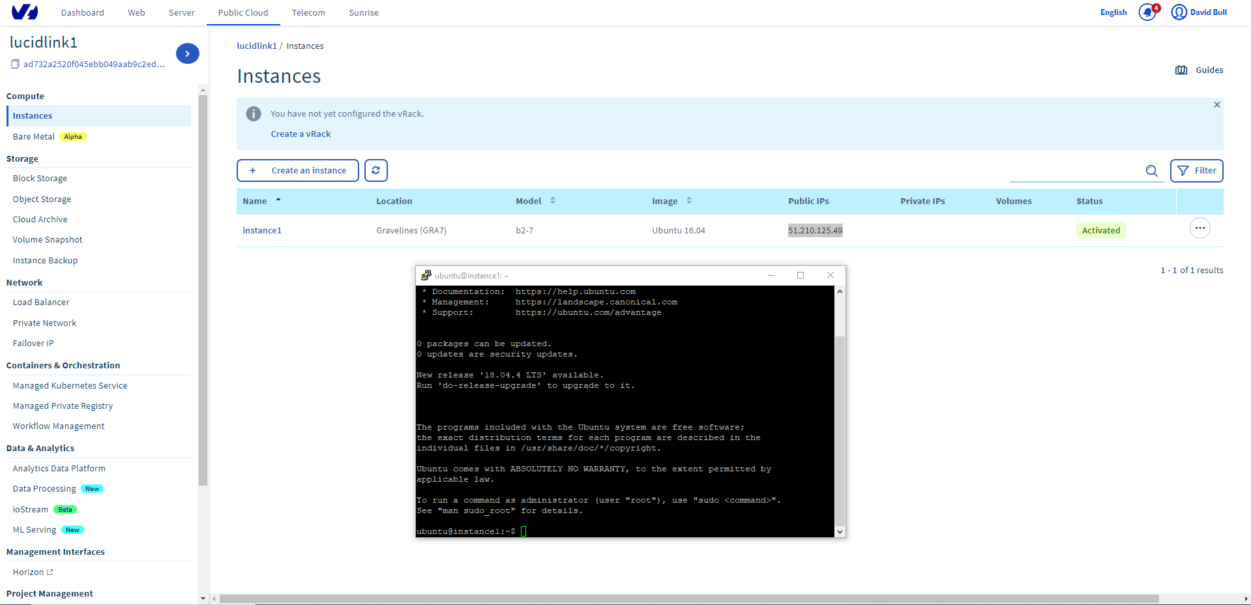Viewport: 1251px width, 605px height.
Task: Click the sidebar vertical scrollbar
Action: [203, 290]
